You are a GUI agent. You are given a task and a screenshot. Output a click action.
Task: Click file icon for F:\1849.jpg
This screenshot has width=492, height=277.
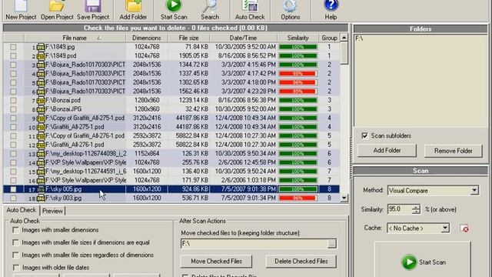coord(41,47)
